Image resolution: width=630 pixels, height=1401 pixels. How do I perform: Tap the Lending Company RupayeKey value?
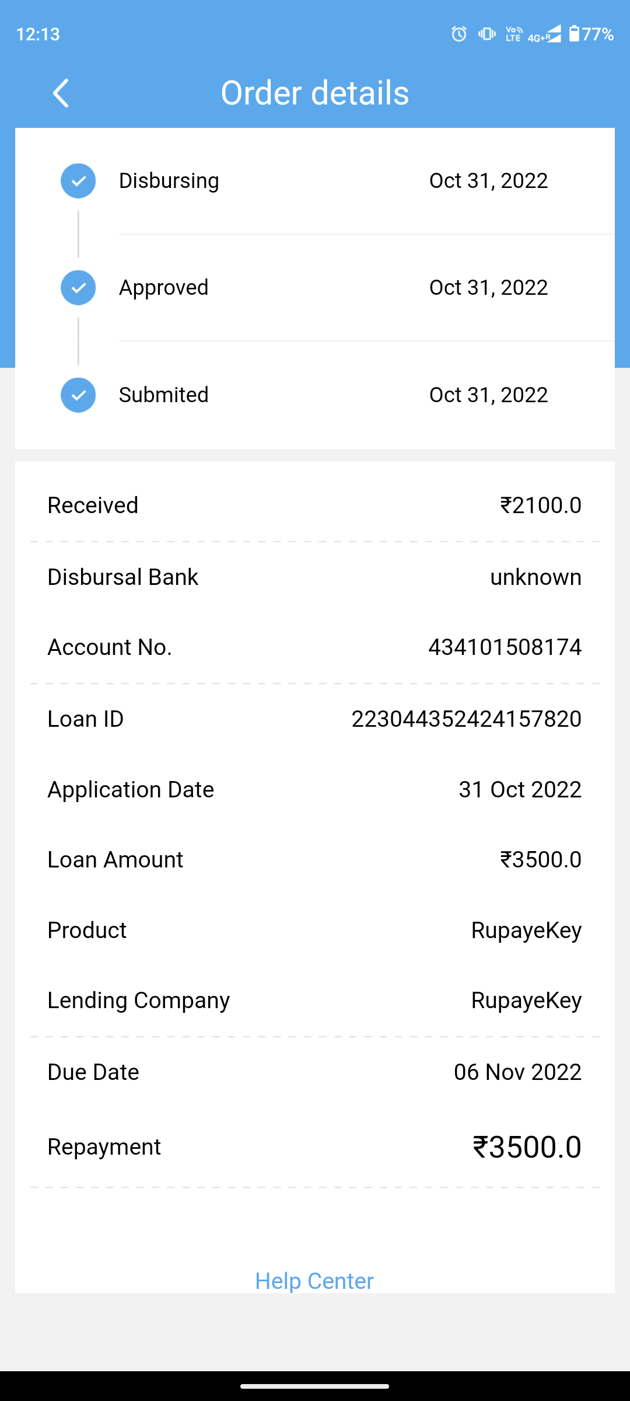[526, 1001]
